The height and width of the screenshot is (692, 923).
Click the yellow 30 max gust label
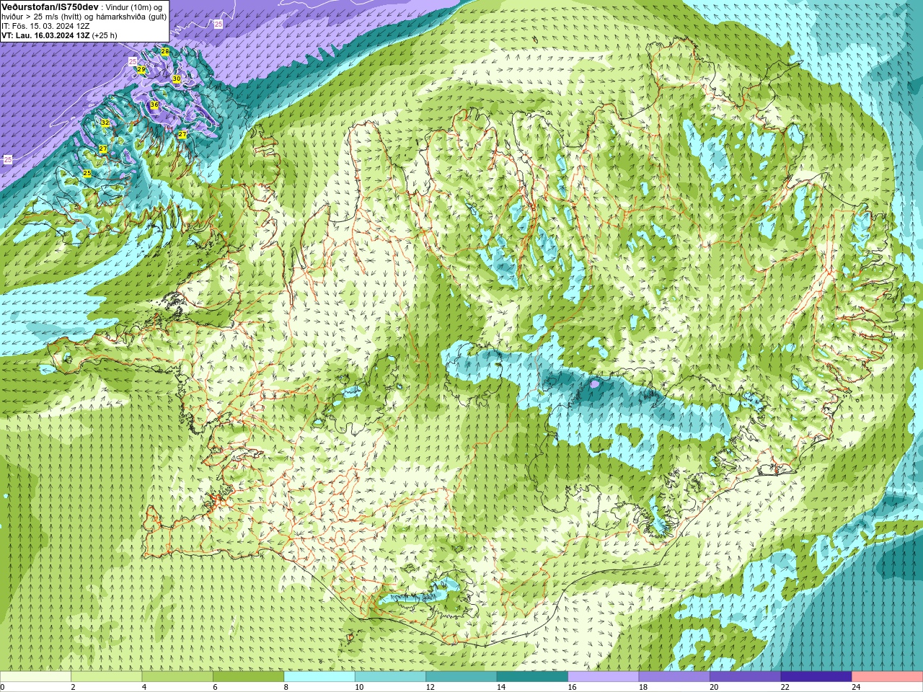(176, 79)
